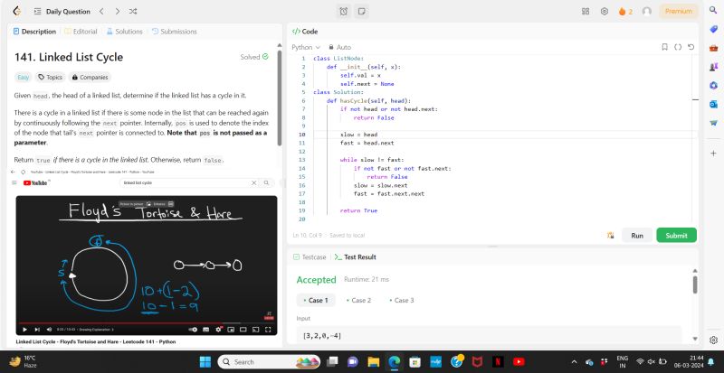Toggle the Auto lock setting
The width and height of the screenshot is (724, 373).
tap(340, 47)
